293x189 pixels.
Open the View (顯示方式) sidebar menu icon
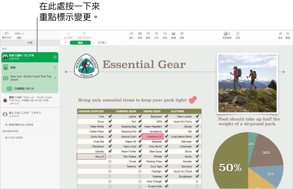(x=7, y=33)
